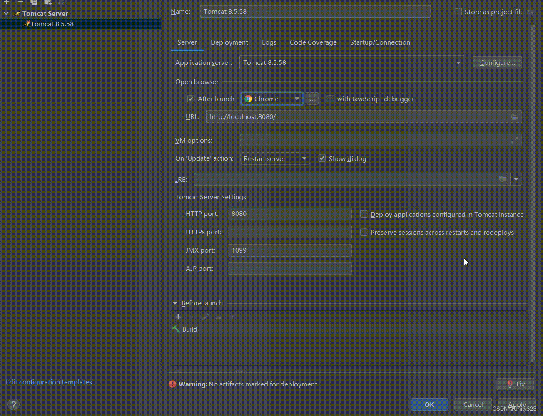Move Before launch task down arrow
Viewport: 543px width, 416px height.
[x=232, y=317]
